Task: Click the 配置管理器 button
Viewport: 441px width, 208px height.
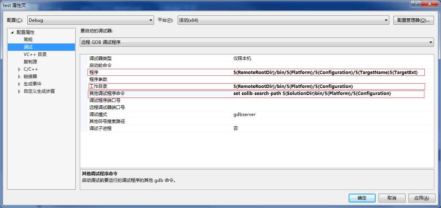Action: pos(413,20)
